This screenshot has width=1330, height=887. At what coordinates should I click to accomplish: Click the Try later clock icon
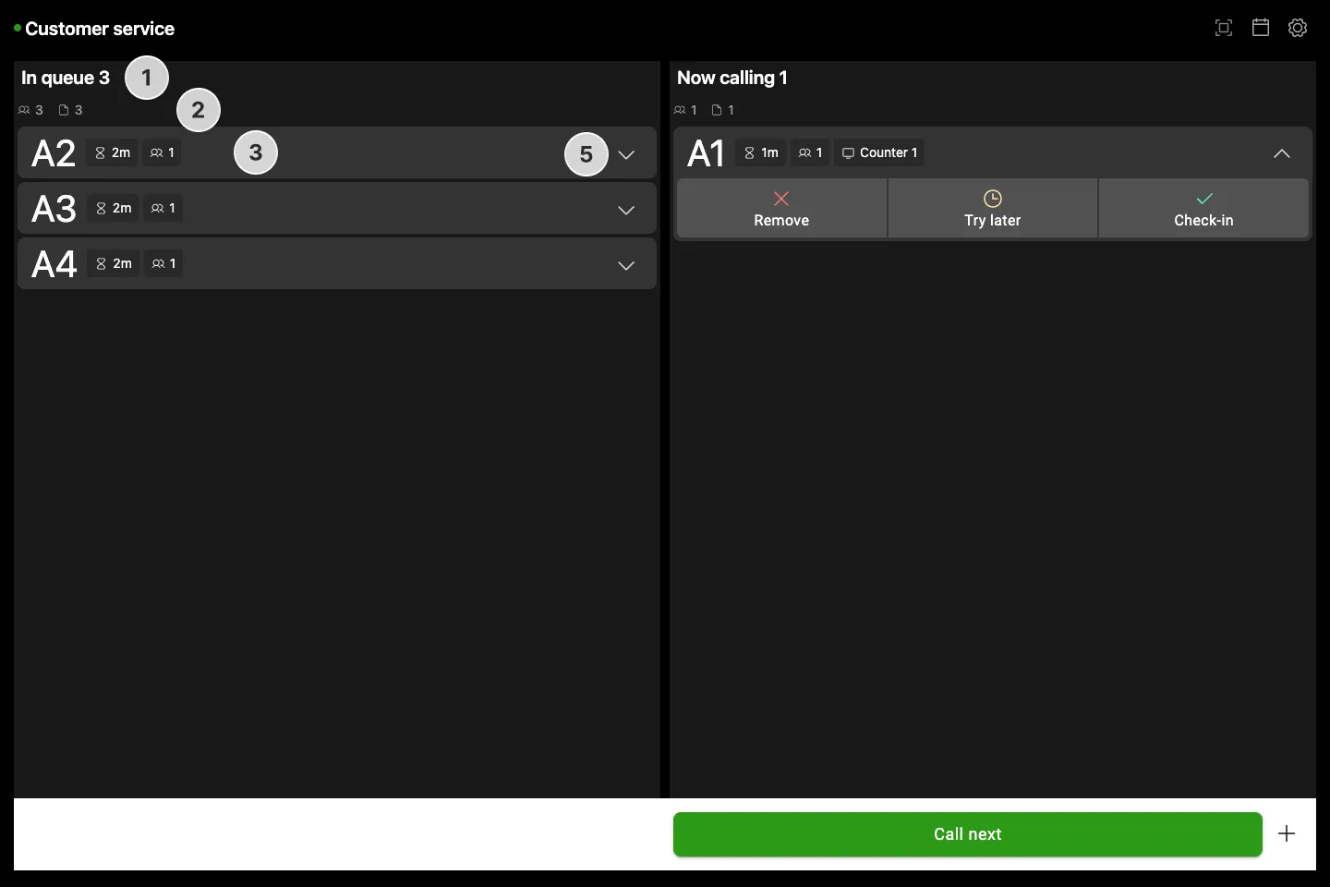coord(993,199)
